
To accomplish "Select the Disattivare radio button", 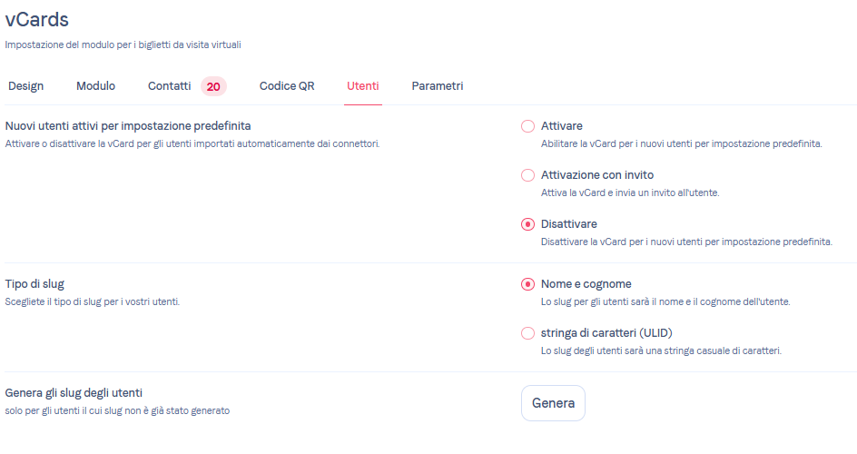I will click(527, 224).
